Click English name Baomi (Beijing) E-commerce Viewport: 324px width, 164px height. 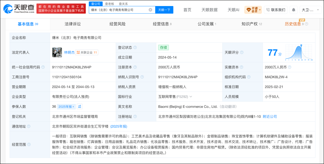pos(188,107)
